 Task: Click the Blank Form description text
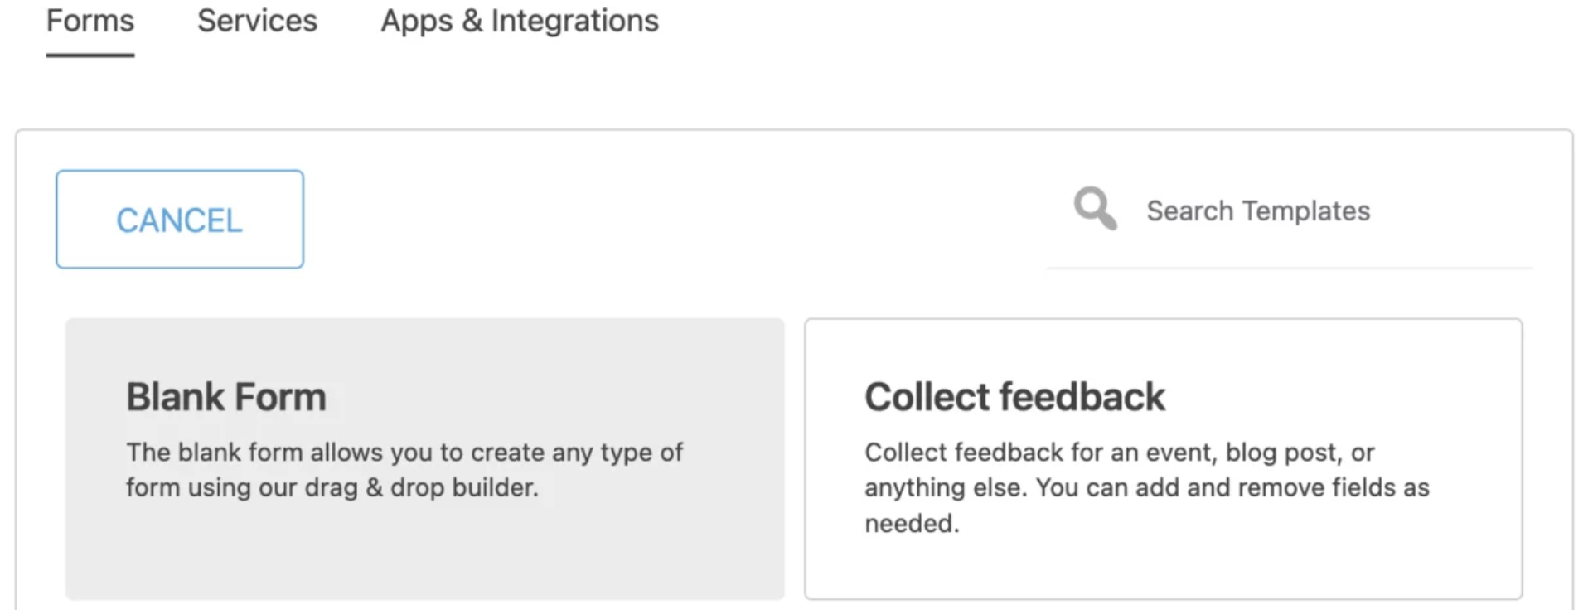coord(404,470)
